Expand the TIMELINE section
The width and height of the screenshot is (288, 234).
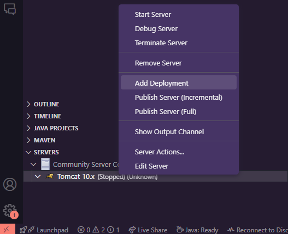tap(28, 116)
